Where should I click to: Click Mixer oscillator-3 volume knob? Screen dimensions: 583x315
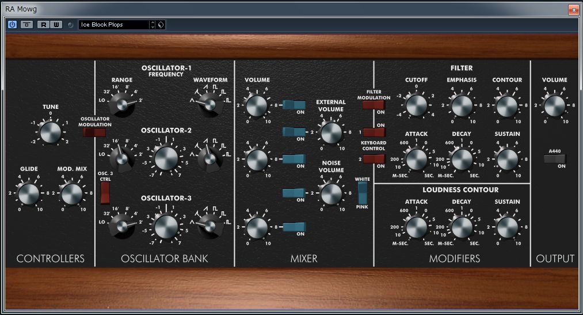(257, 227)
